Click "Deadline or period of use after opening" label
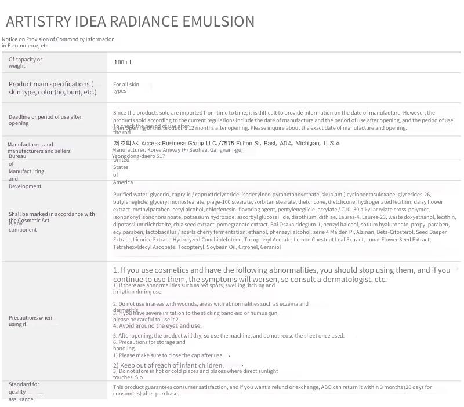 [x=45, y=120]
